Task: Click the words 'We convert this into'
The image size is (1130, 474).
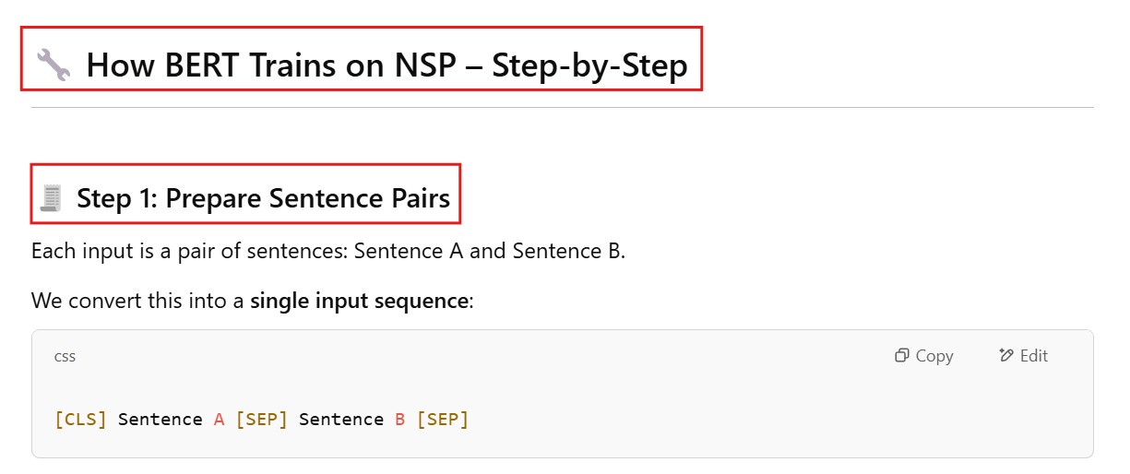Action: click(138, 301)
